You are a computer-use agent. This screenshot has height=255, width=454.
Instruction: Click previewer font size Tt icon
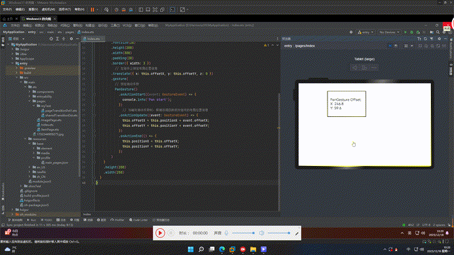coord(419,39)
